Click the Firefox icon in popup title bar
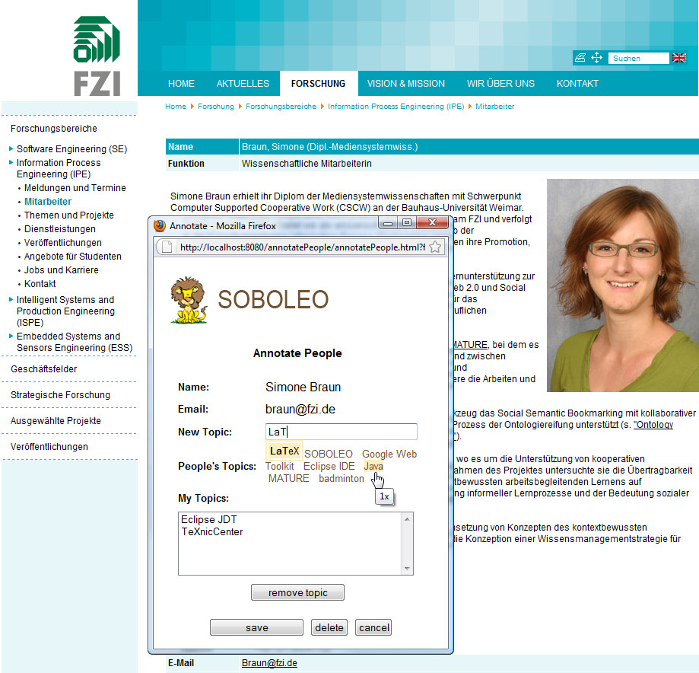Image resolution: width=699 pixels, height=673 pixels. click(x=160, y=225)
